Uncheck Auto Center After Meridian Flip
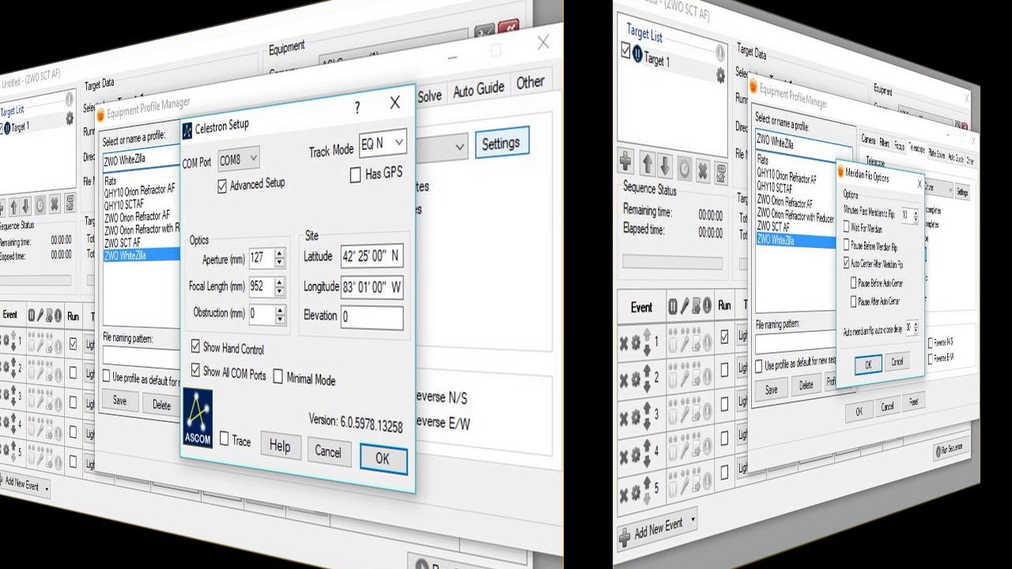The image size is (1012, 569). [x=847, y=263]
